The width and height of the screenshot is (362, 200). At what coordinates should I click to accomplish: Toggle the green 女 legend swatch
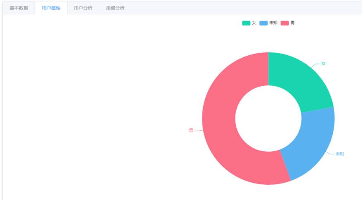246,23
